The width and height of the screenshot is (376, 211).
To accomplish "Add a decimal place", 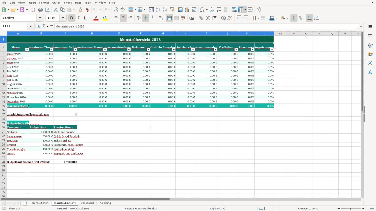I will 223,18.
